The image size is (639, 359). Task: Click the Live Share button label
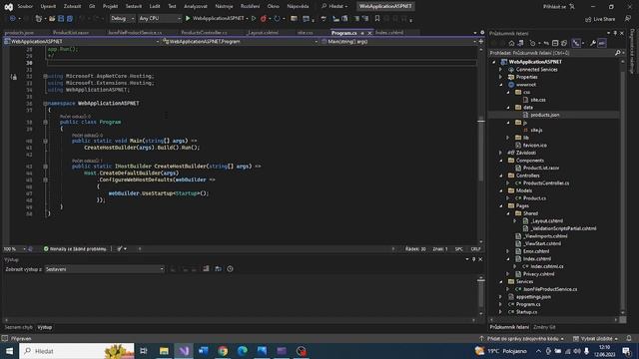[x=604, y=19]
